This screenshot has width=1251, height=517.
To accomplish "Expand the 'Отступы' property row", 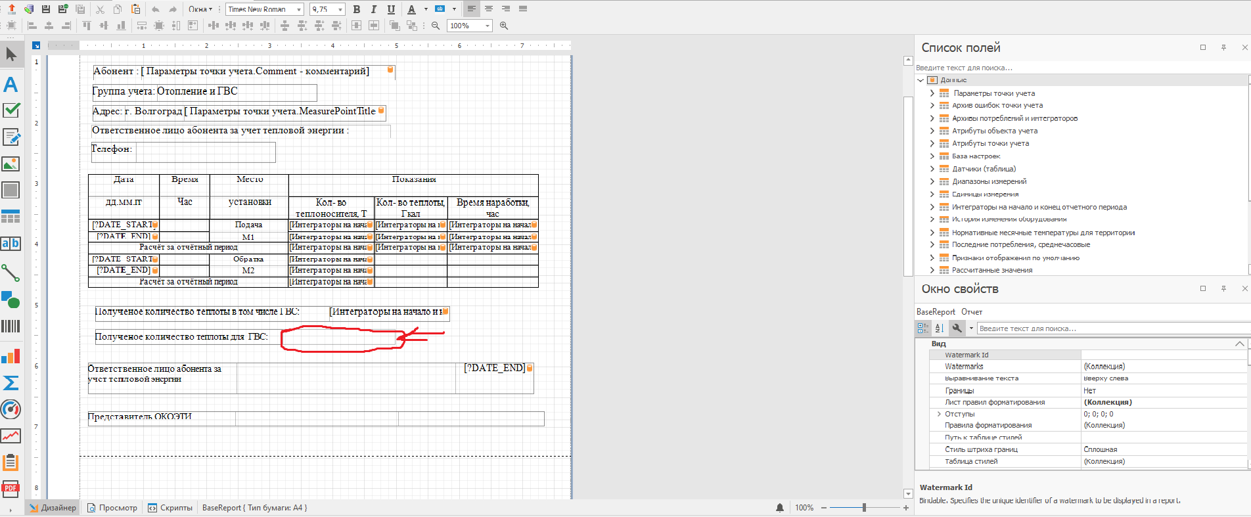I will click(938, 414).
